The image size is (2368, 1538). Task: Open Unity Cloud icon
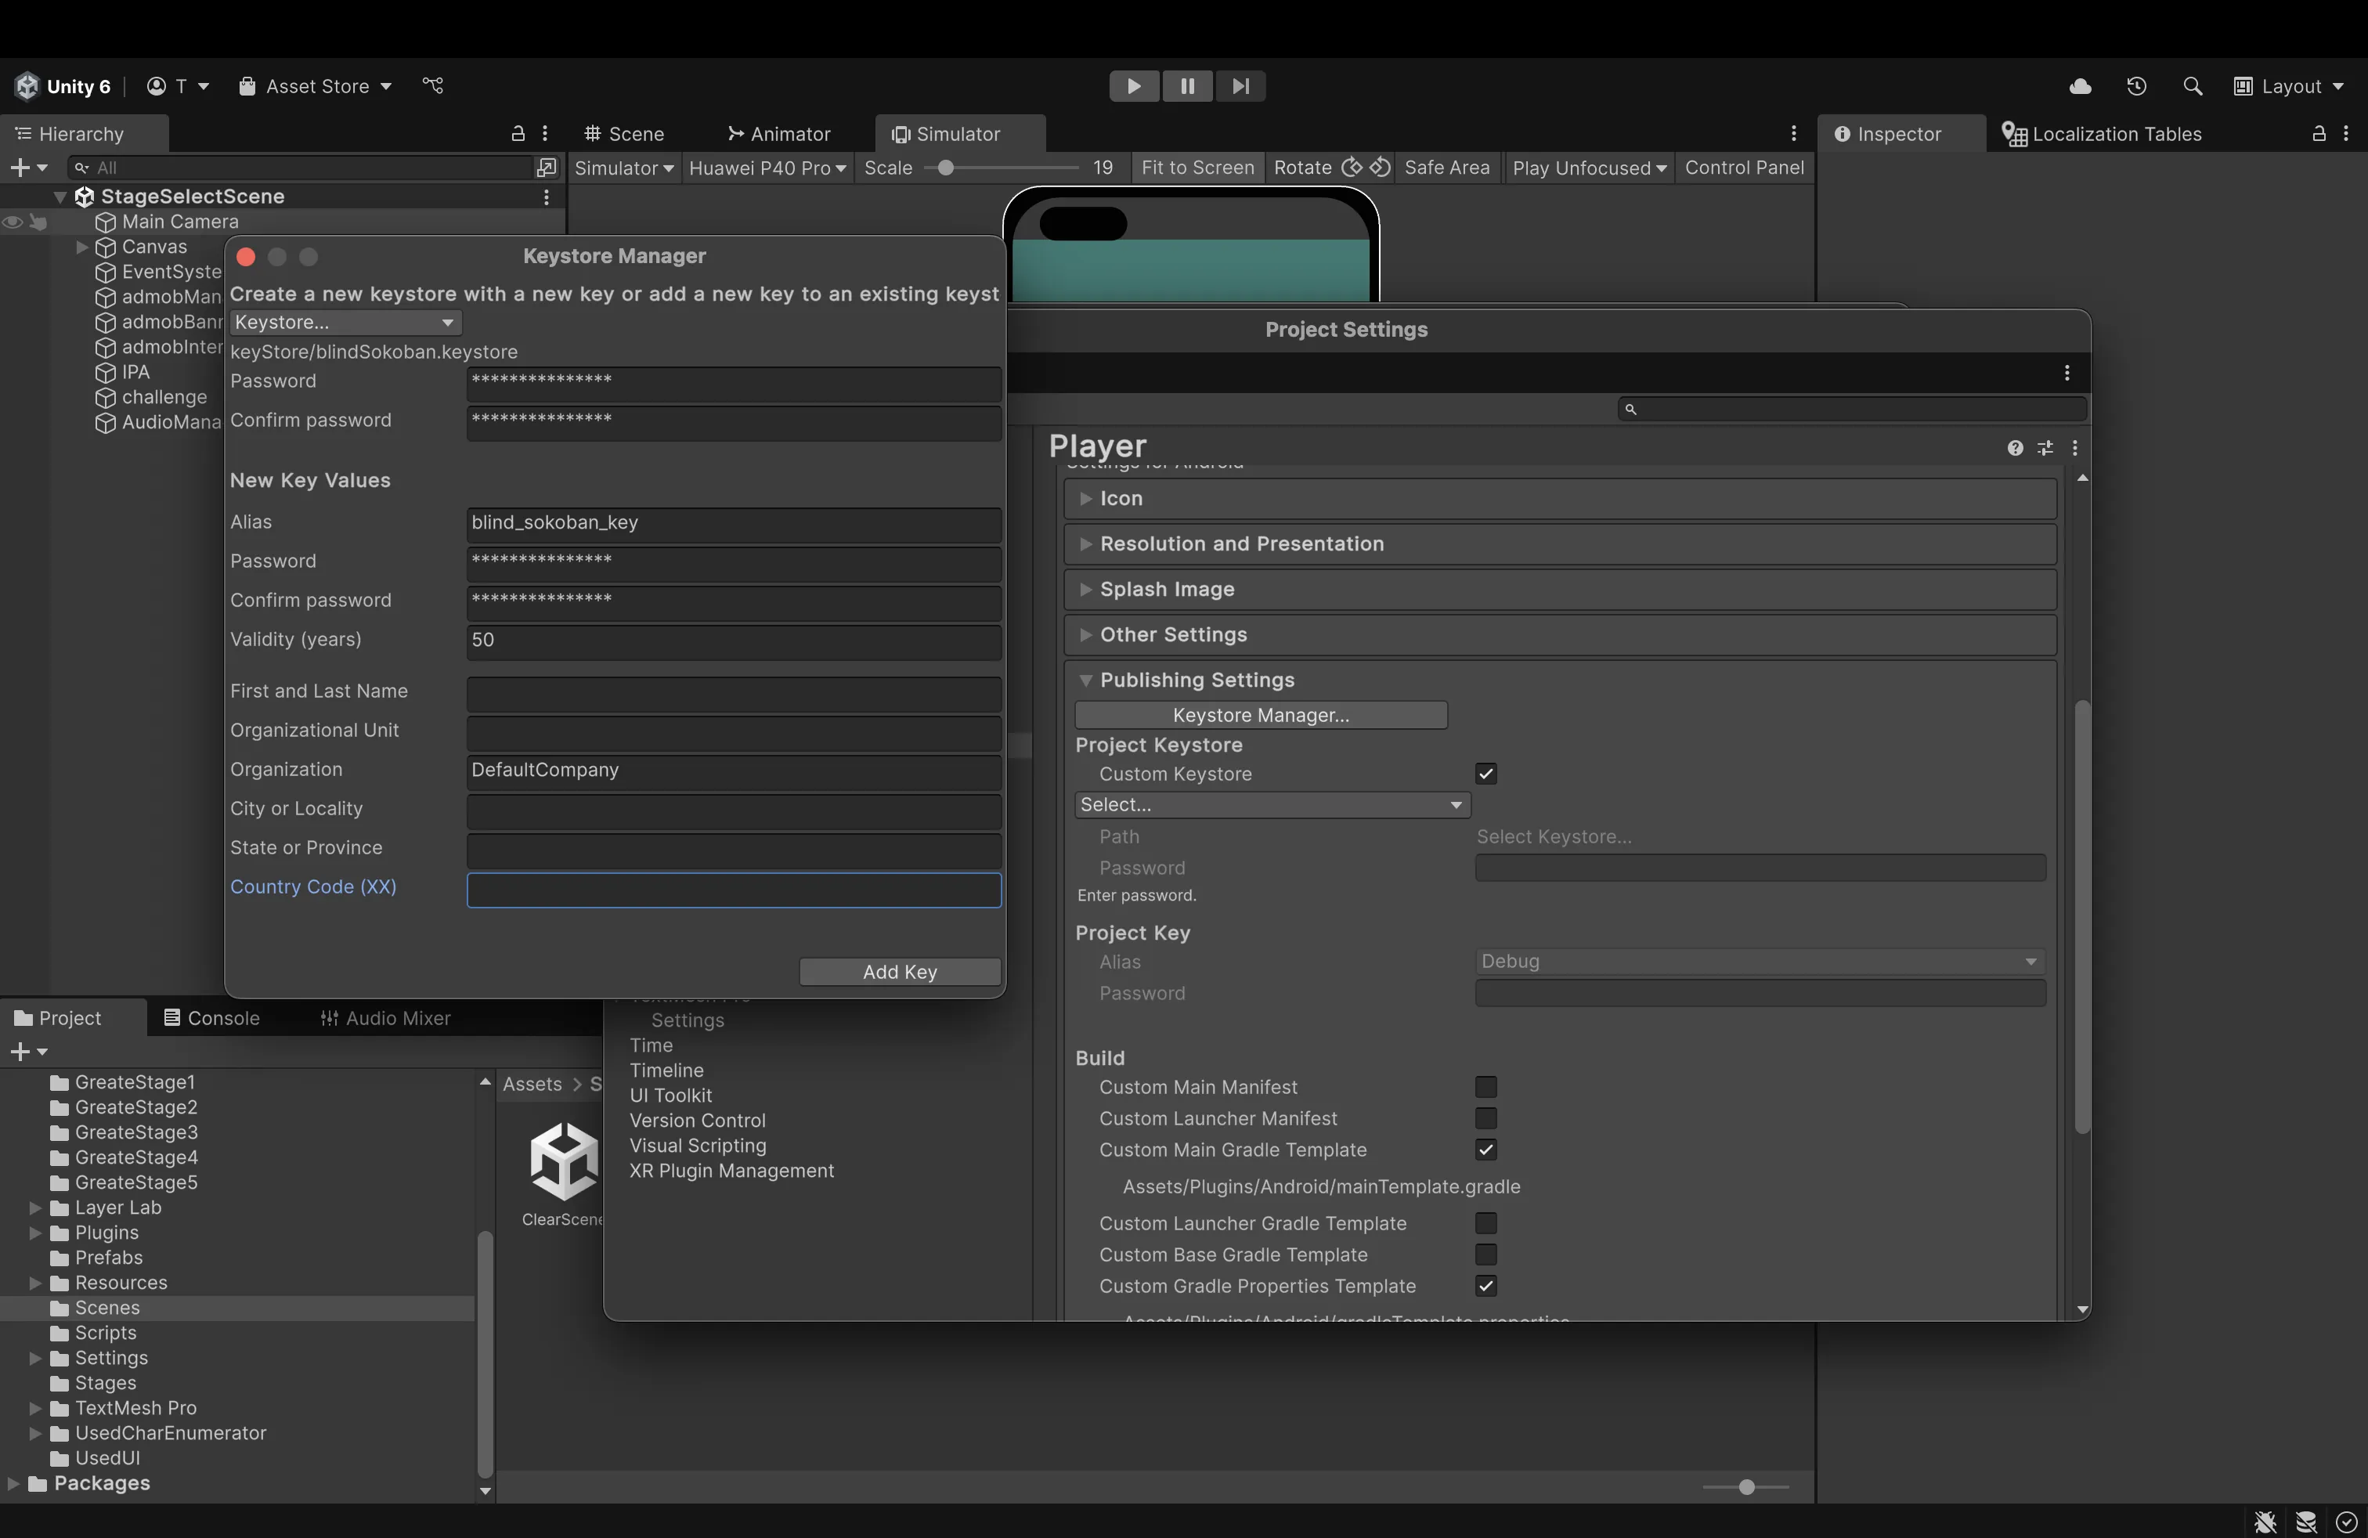click(x=2080, y=87)
